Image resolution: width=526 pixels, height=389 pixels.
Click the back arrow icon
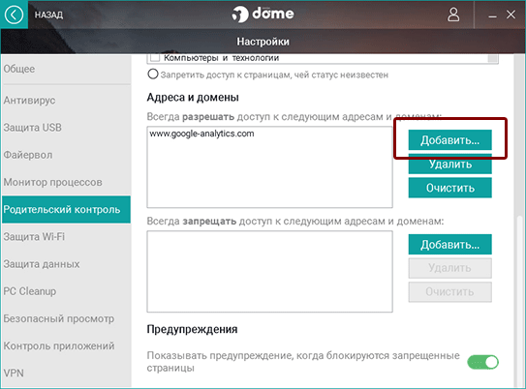[x=14, y=15]
